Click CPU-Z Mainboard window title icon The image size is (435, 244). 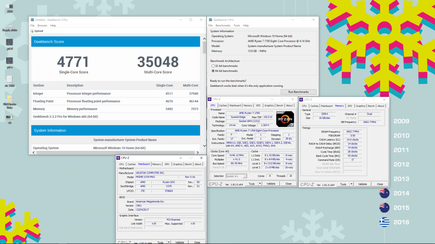pos(119,158)
